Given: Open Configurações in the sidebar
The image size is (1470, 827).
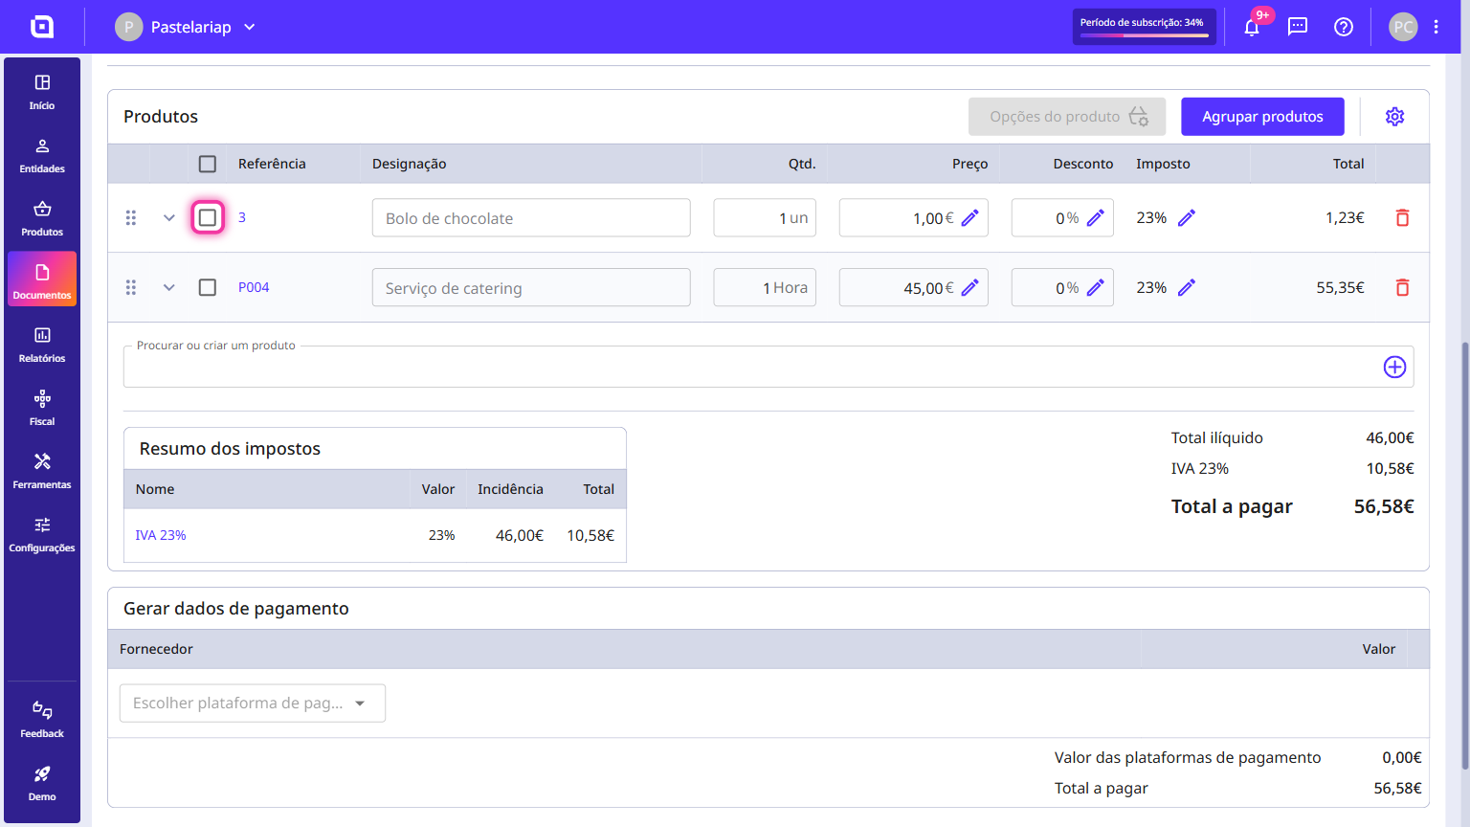Looking at the screenshot, I should (42, 535).
